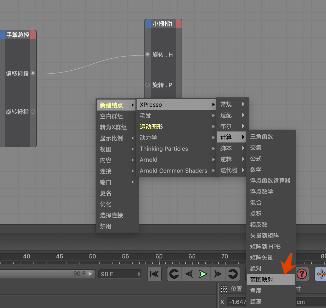Viewport: 326px width, 308px height.
Task: Expand the 动力学 submenu
Action: 176,137
